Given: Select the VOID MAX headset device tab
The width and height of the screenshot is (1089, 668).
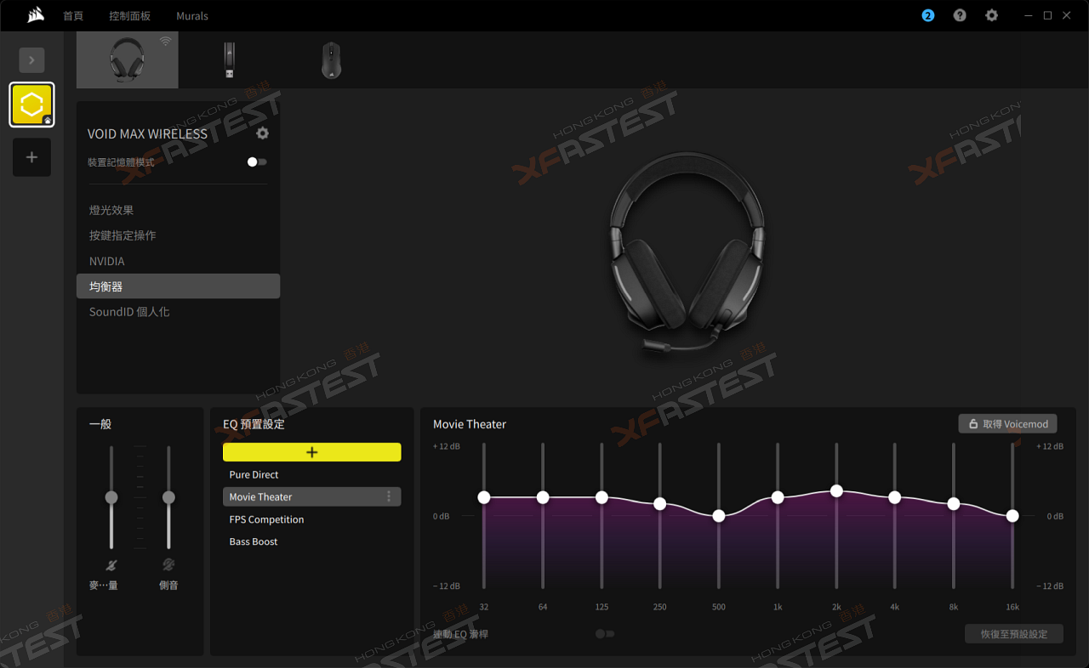Looking at the screenshot, I should click(127, 60).
